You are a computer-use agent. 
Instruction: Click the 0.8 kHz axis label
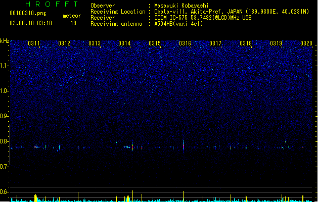pyautogui.click(x=5, y=141)
